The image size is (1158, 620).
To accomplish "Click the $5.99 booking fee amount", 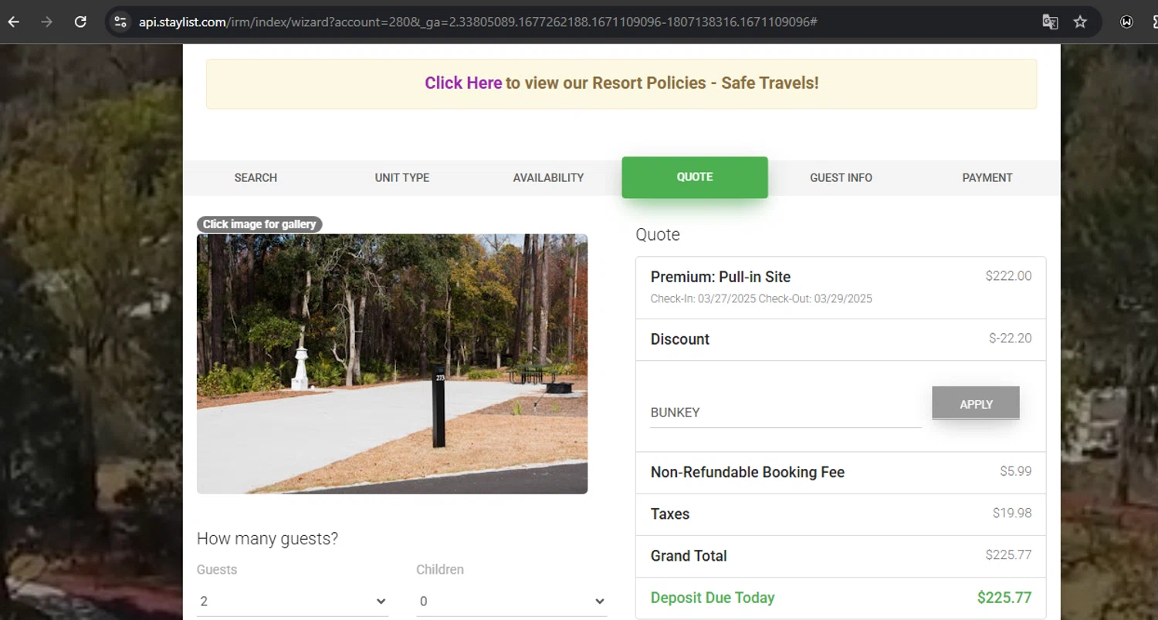I will [x=1015, y=471].
